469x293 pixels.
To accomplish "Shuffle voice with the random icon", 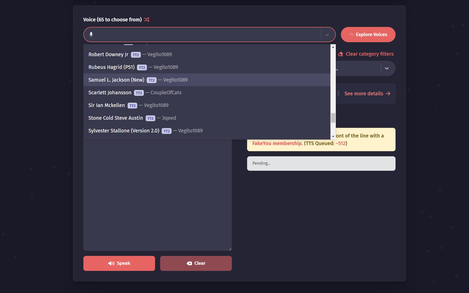I will (x=147, y=20).
